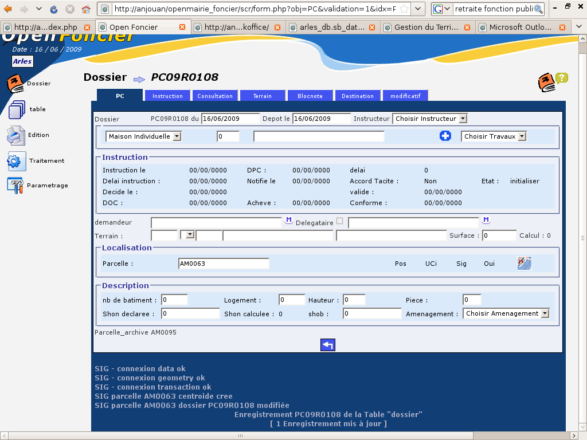Image resolution: width=587 pixels, height=440 pixels.
Task: Click the Dossier link in sidebar
Action: click(39, 83)
